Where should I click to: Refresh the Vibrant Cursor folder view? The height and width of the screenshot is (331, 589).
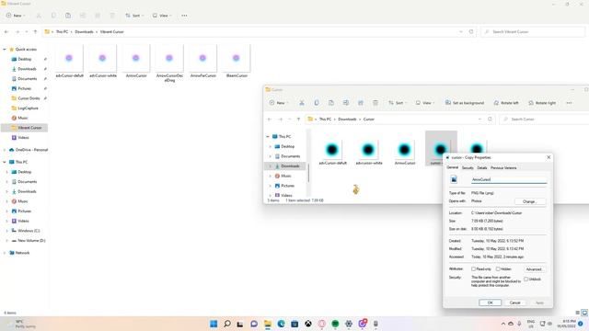(471, 32)
